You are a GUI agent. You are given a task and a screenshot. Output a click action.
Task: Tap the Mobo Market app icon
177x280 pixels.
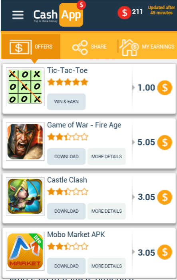point(25,251)
